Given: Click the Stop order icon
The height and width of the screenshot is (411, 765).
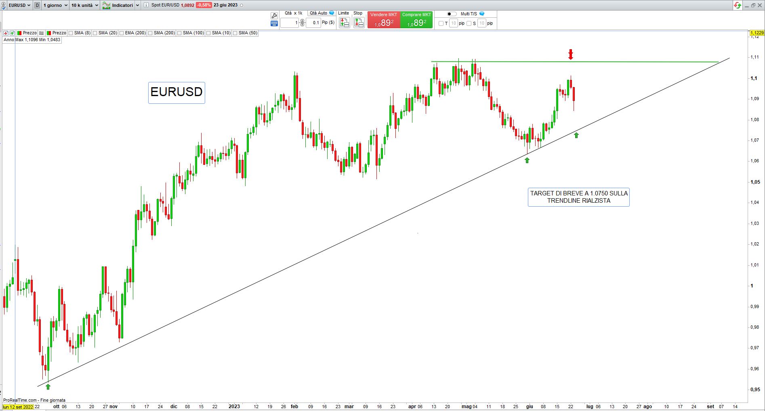Looking at the screenshot, I should coord(359,23).
